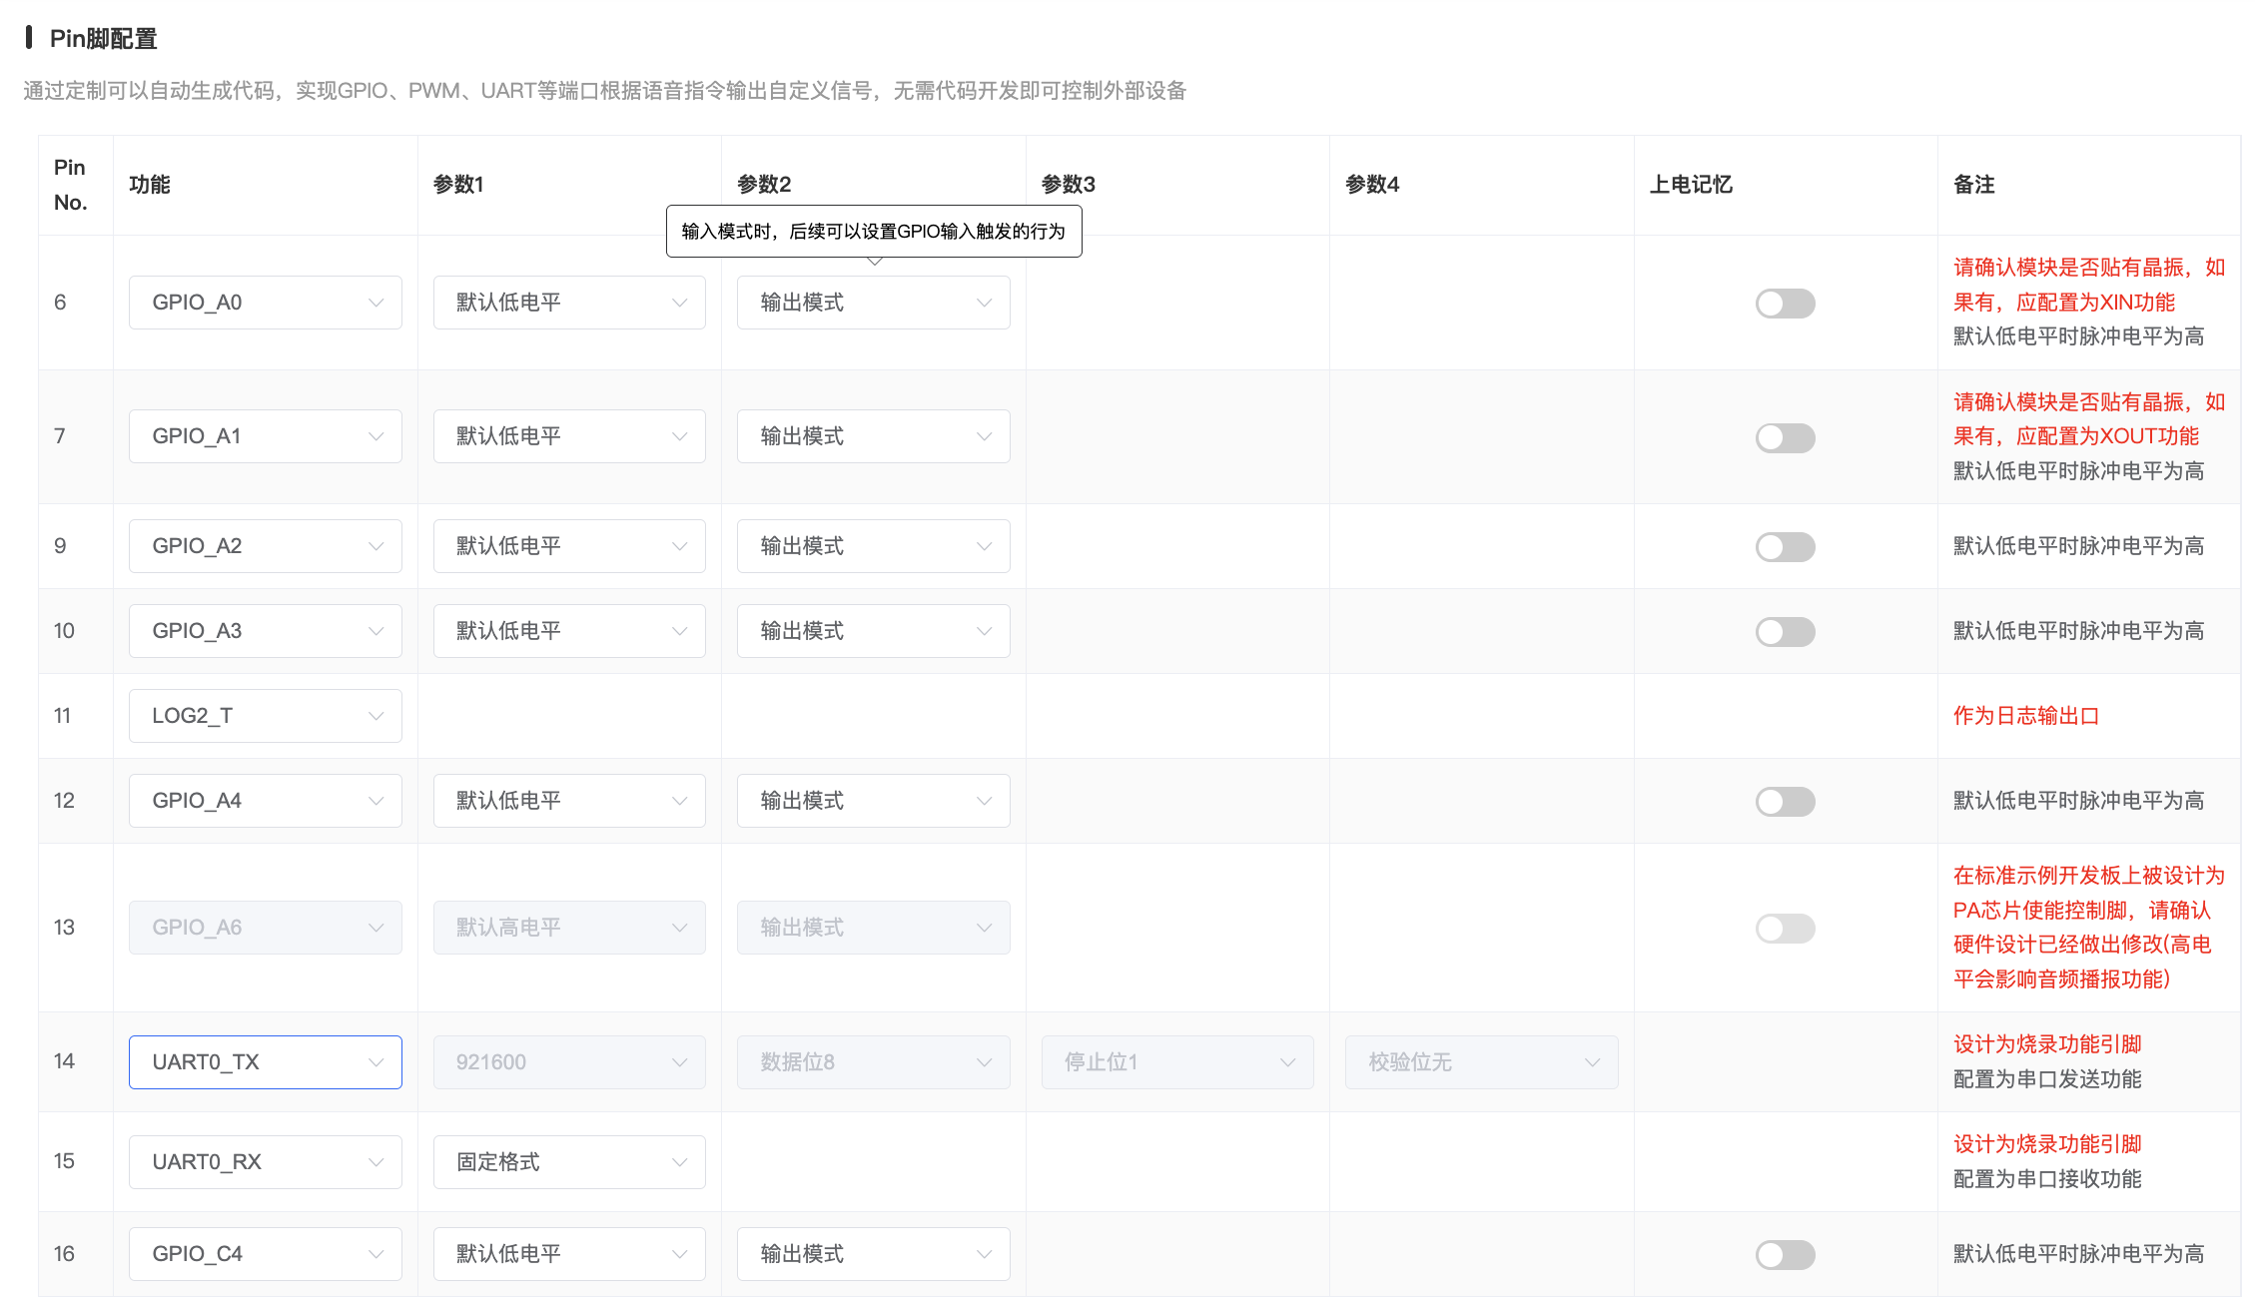Open the UART0_RX function selector on pin 15

click(265, 1161)
